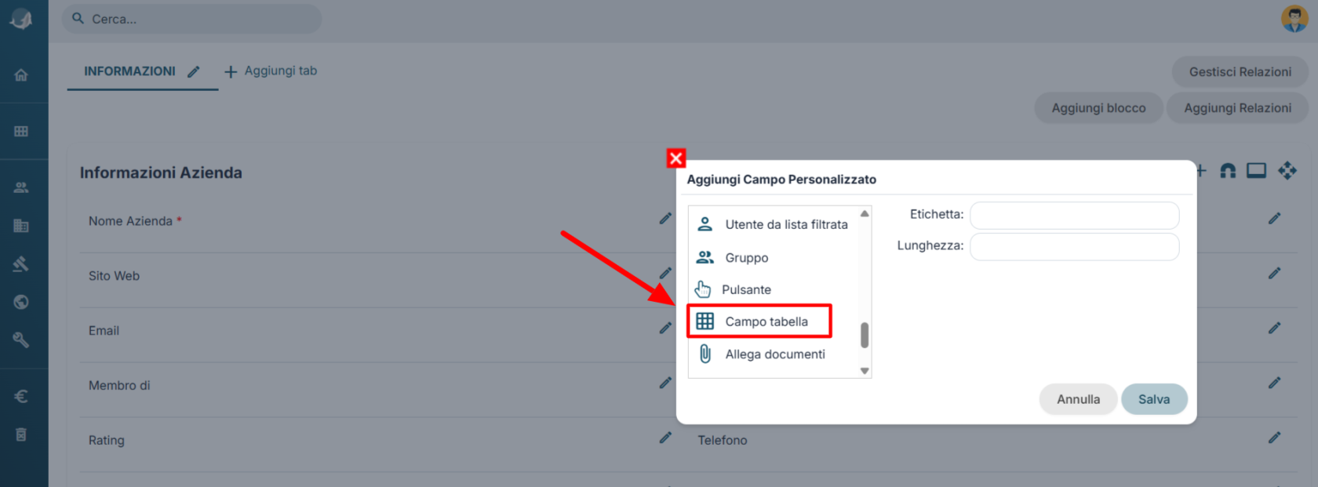
Task: Open the contacts people sidebar icon
Action: coord(21,187)
